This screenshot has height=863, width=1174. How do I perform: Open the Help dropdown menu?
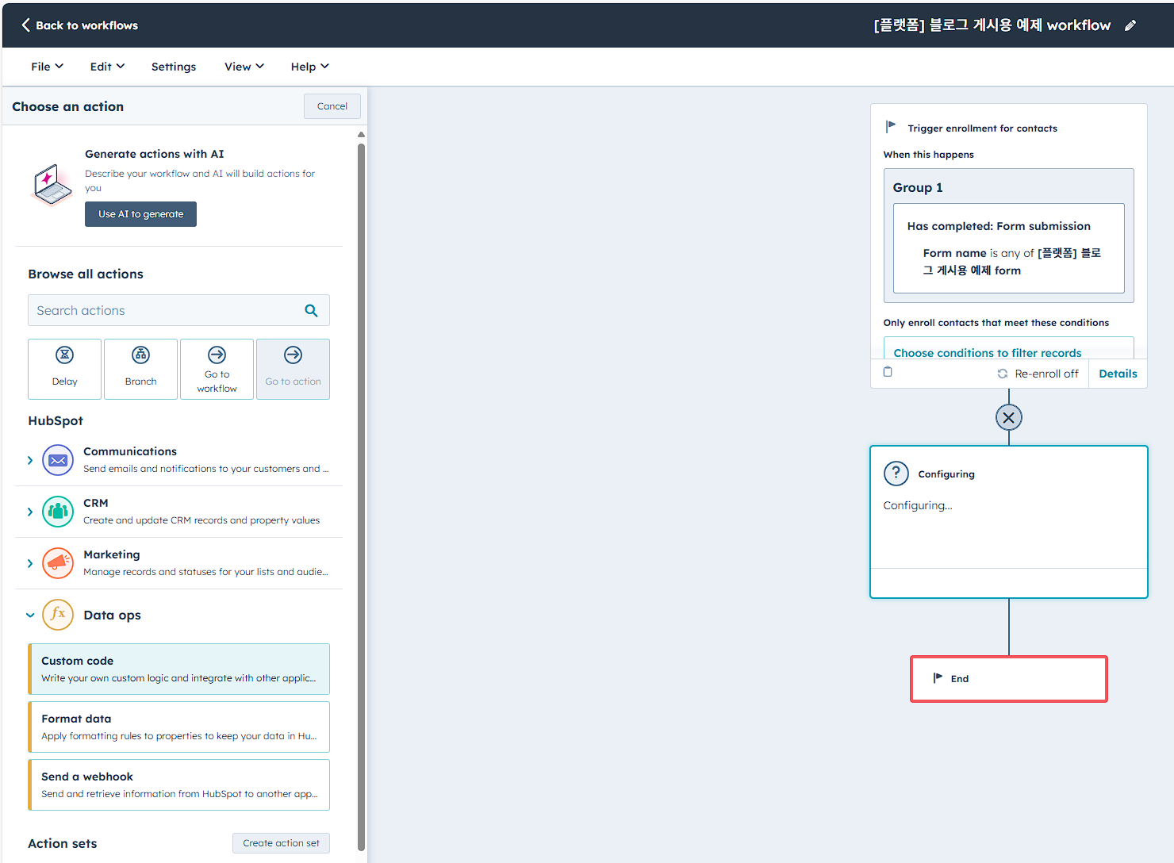[309, 67]
